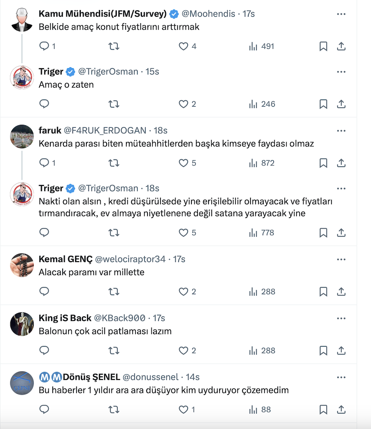Screen dimensions: 371x429
Task: Repost King iS Back's balon tweet
Action: (114, 350)
